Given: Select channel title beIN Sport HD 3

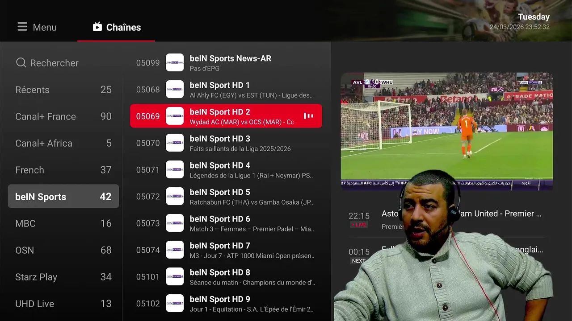Looking at the screenshot, I should click(220, 139).
